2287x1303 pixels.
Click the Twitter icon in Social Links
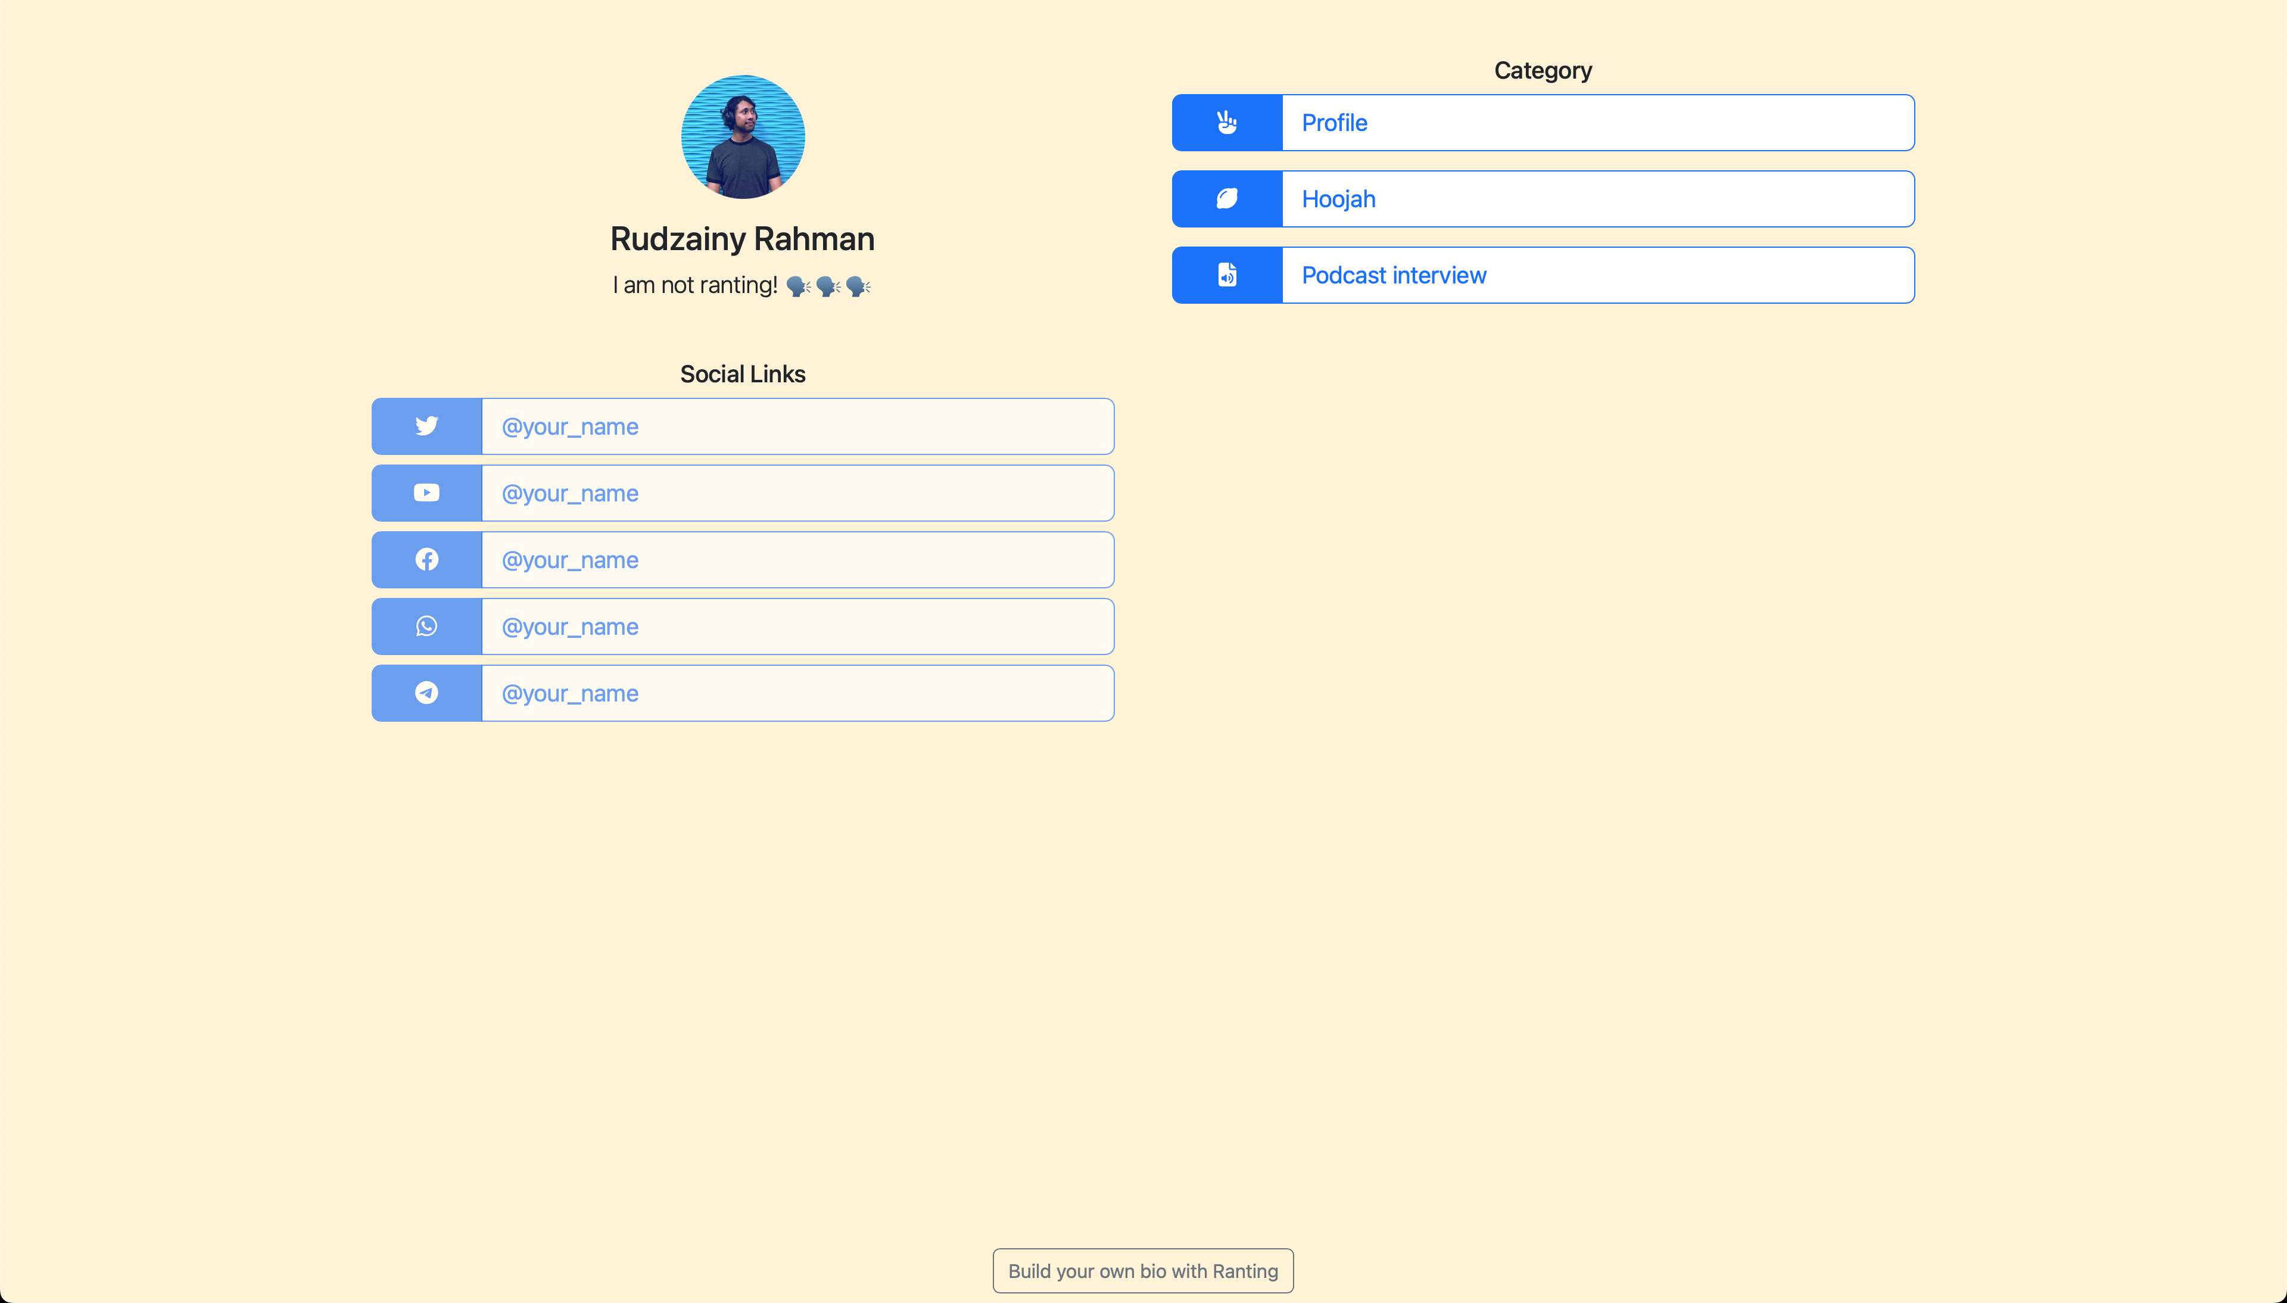[x=426, y=426]
